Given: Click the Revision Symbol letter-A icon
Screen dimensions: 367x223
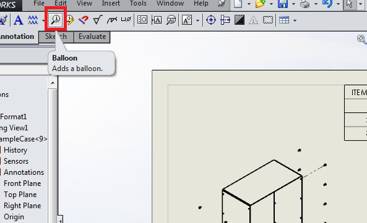Looking at the screenshot, I should tap(187, 20).
